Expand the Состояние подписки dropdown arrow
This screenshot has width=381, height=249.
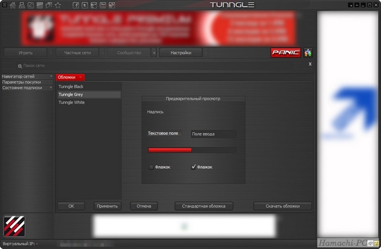(51, 88)
